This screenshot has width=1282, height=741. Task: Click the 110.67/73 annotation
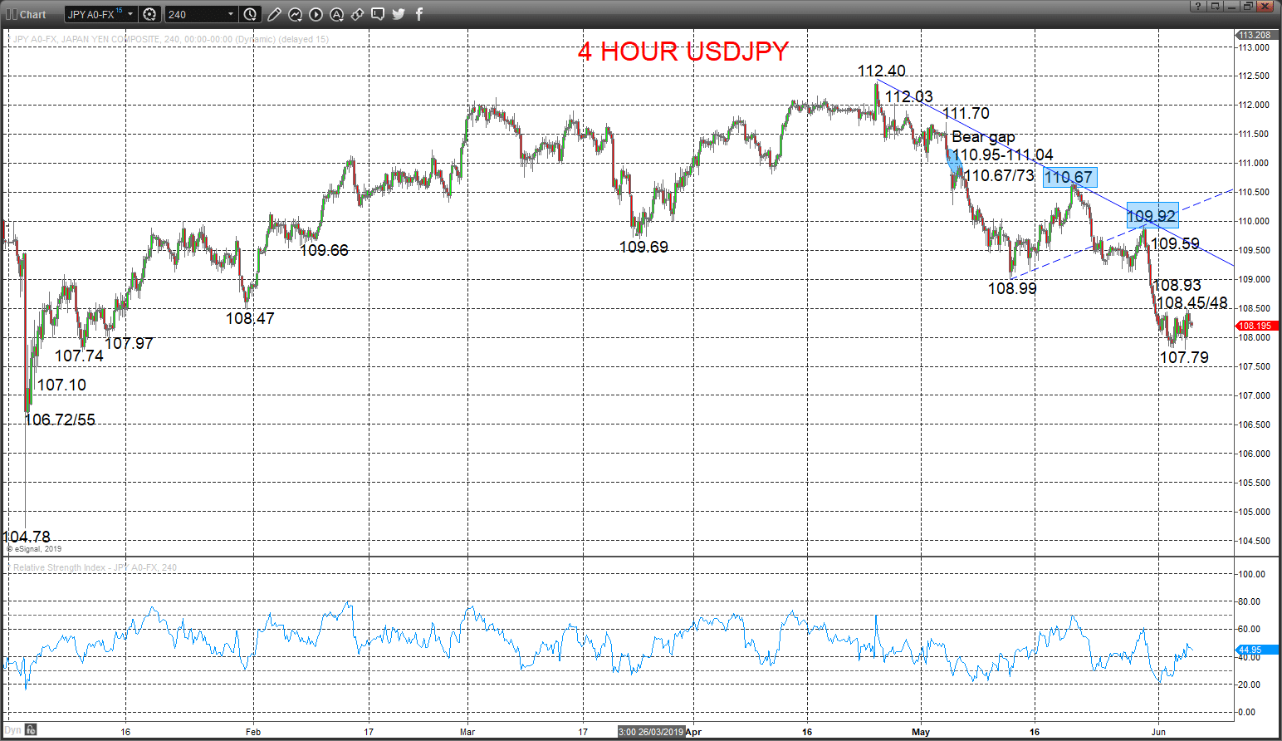pyautogui.click(x=999, y=175)
